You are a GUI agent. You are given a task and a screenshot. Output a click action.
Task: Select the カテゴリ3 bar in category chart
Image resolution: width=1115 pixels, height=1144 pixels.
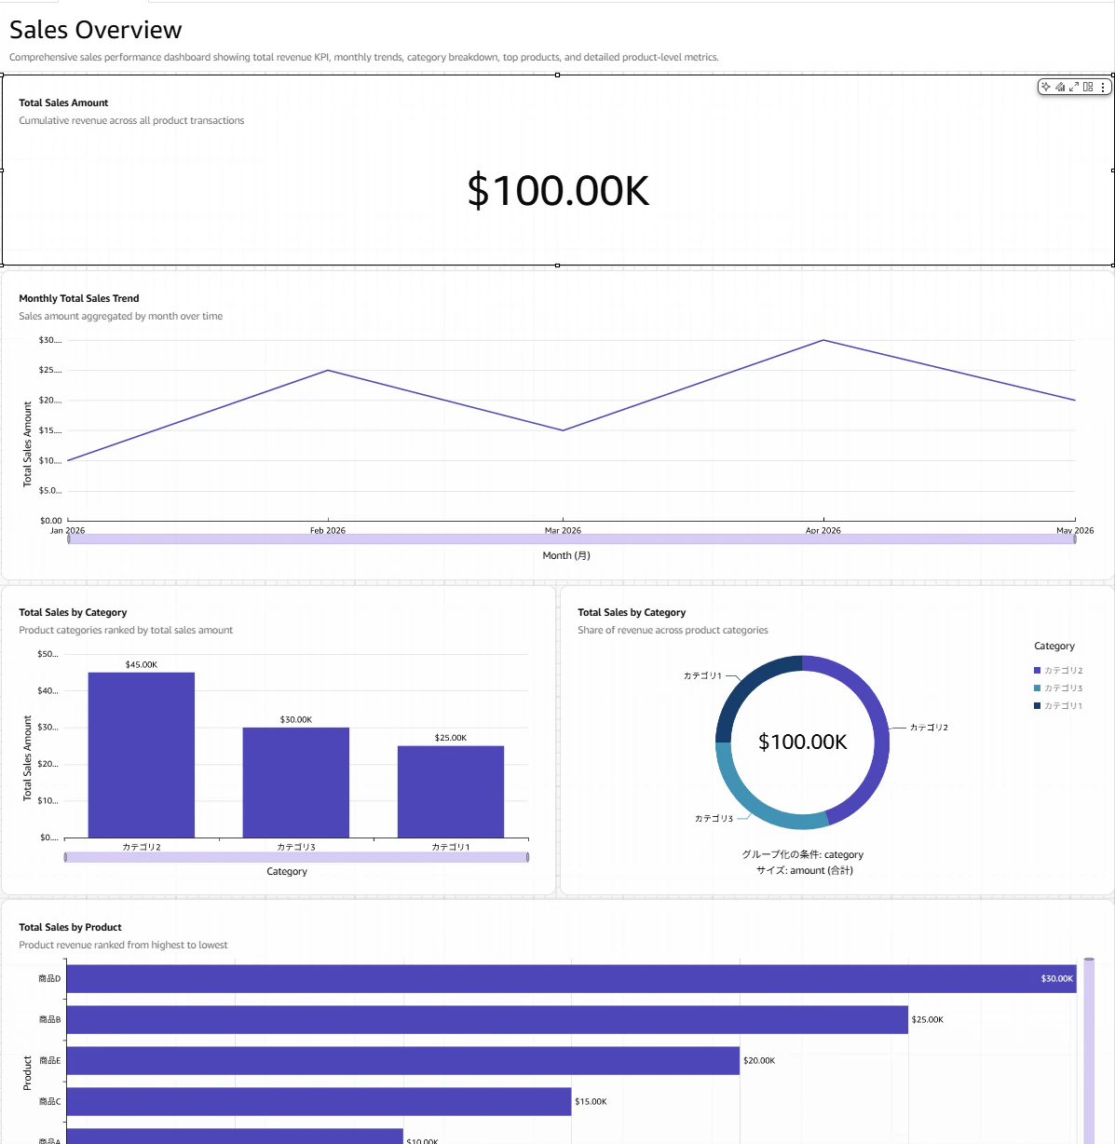pyautogui.click(x=296, y=783)
